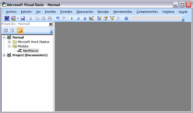Toggle Design Mode icon

tap(91, 18)
